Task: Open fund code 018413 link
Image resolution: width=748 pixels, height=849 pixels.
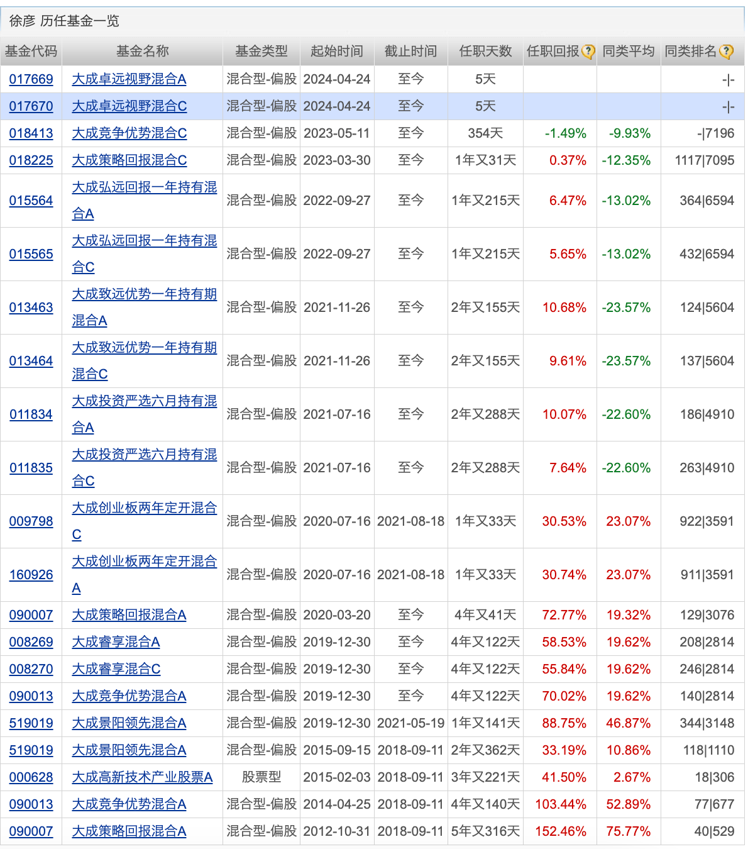Action: pyautogui.click(x=31, y=133)
